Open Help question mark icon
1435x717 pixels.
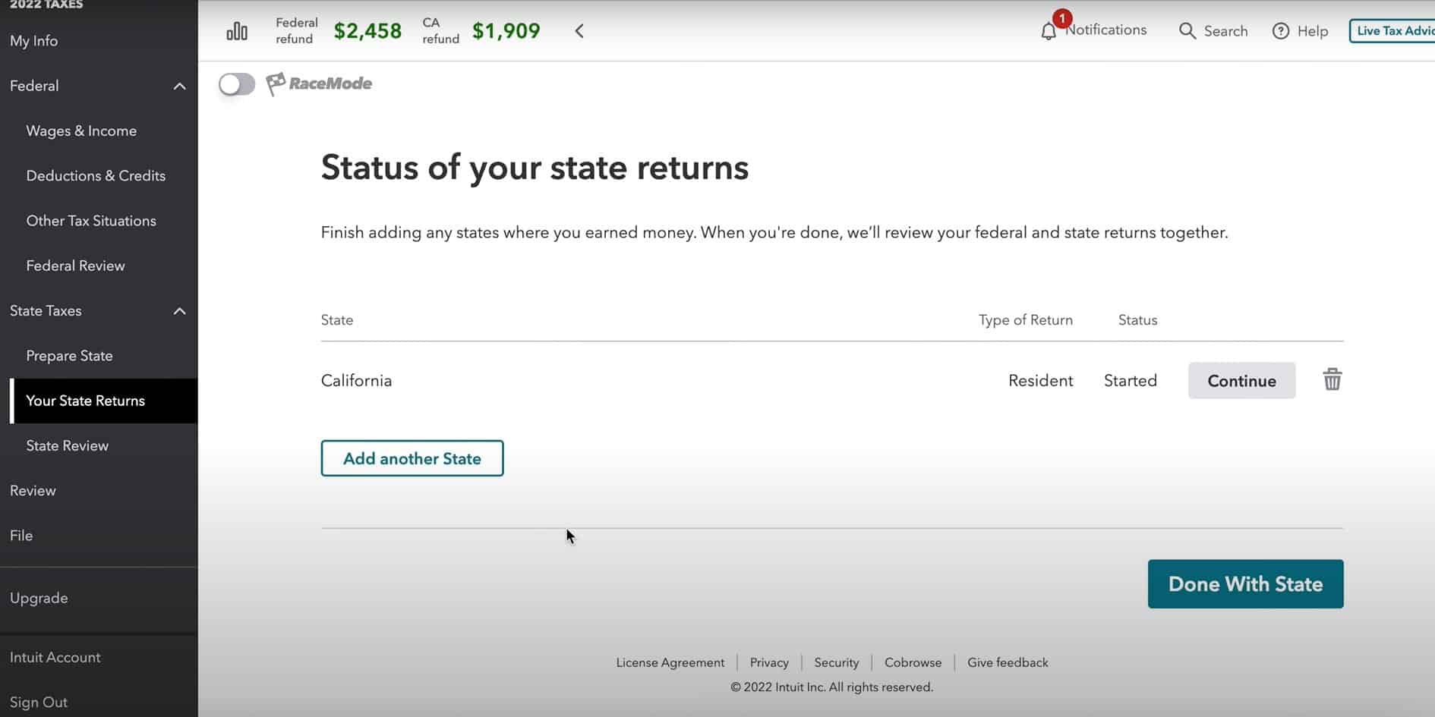tap(1281, 31)
